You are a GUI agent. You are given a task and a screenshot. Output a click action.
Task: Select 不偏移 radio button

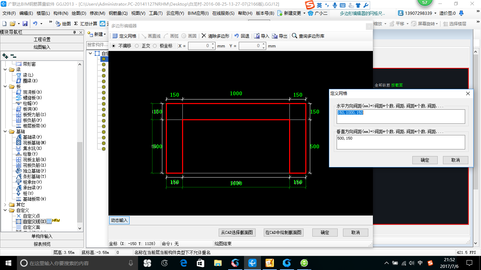coord(113,46)
